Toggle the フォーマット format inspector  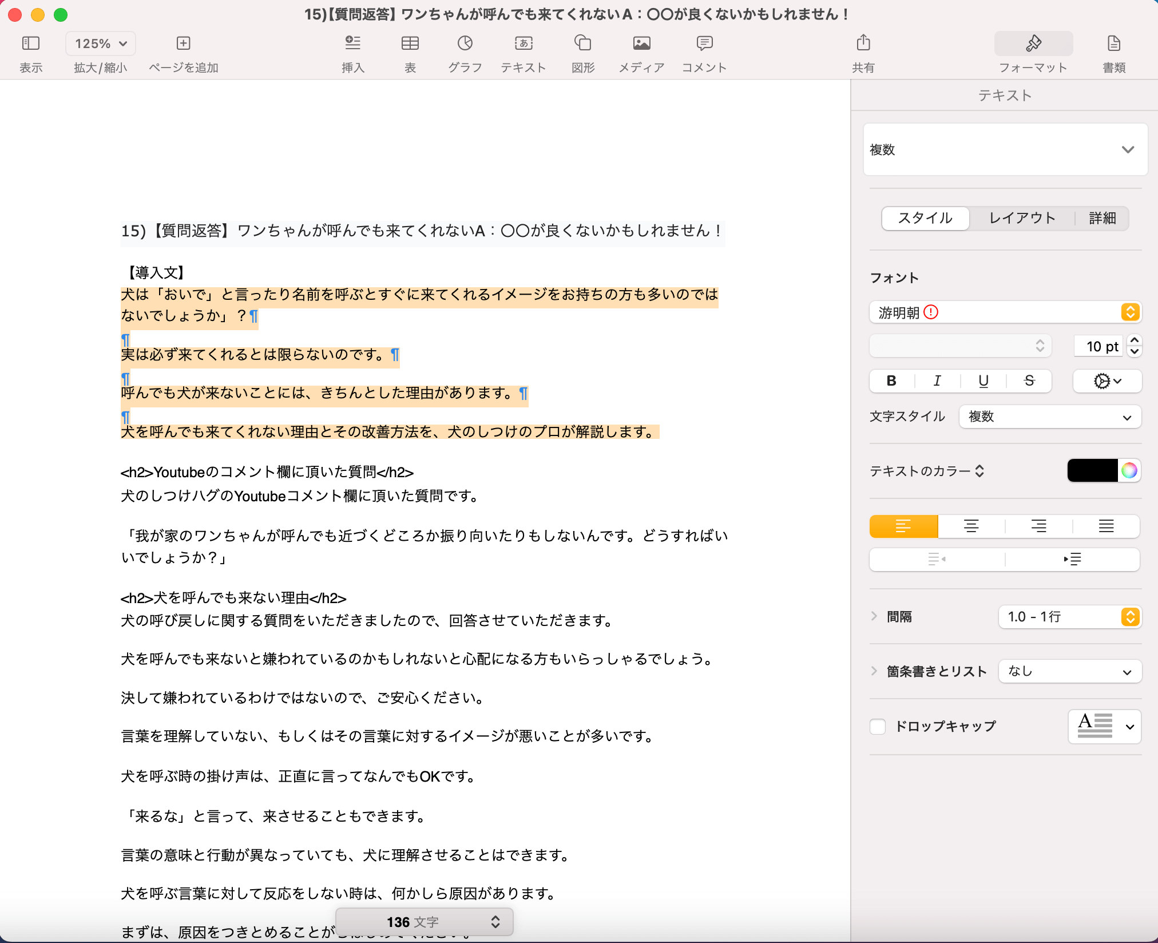[1033, 43]
